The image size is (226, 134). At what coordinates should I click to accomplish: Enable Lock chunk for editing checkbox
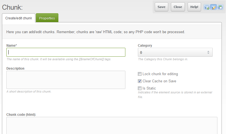click(x=140, y=74)
